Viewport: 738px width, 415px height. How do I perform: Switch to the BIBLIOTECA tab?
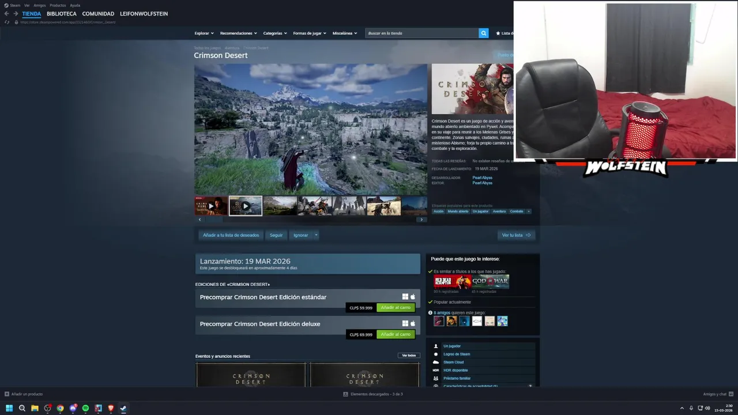[62, 14]
